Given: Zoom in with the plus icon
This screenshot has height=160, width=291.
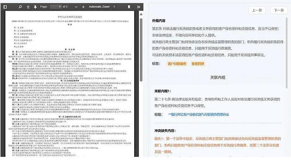Looking at the screenshot, I should pos(83,7).
